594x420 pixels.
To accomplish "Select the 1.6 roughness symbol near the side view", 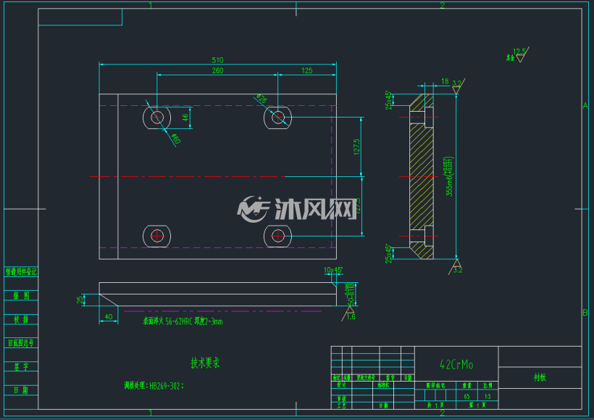I will (x=349, y=314).
